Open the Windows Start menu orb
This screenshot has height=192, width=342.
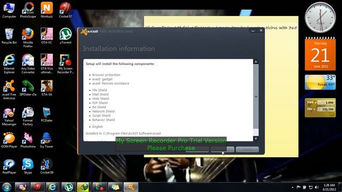[x=6, y=187]
